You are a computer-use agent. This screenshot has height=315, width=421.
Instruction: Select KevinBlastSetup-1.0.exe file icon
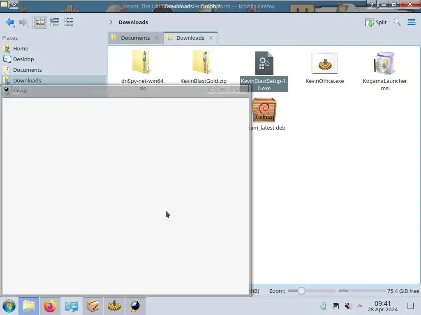(x=264, y=63)
